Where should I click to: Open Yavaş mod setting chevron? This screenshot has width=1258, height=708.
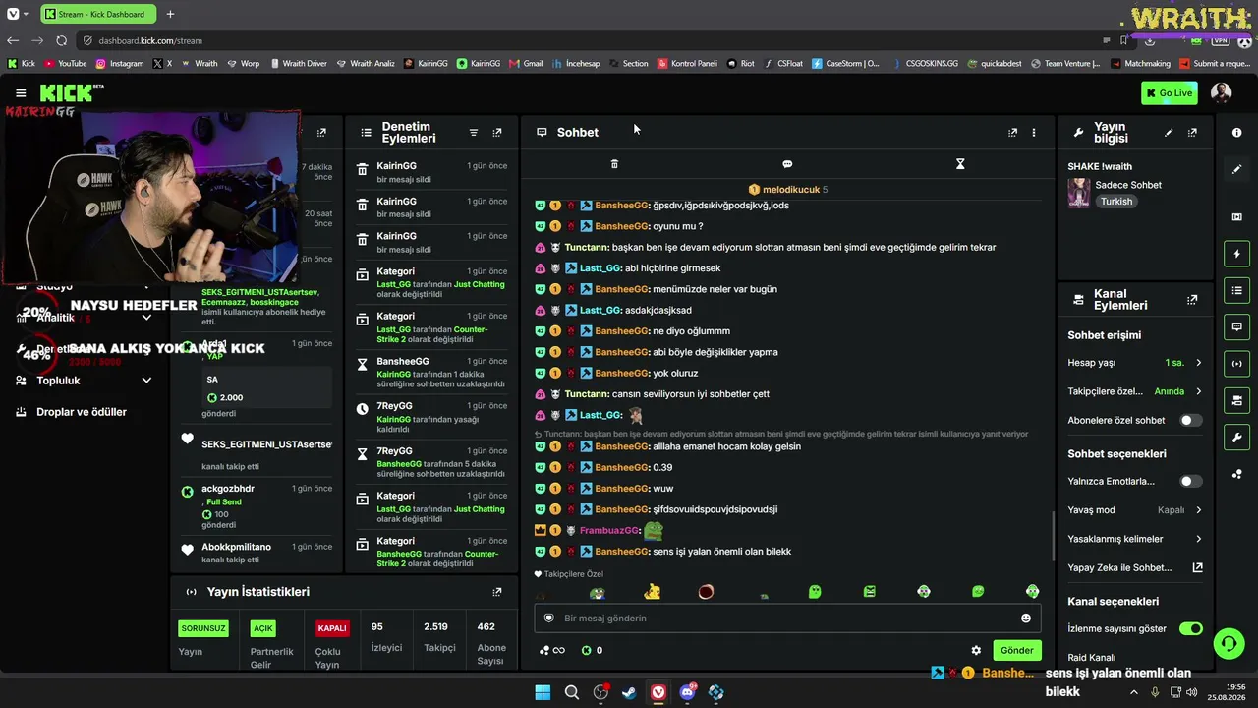[x=1198, y=510]
